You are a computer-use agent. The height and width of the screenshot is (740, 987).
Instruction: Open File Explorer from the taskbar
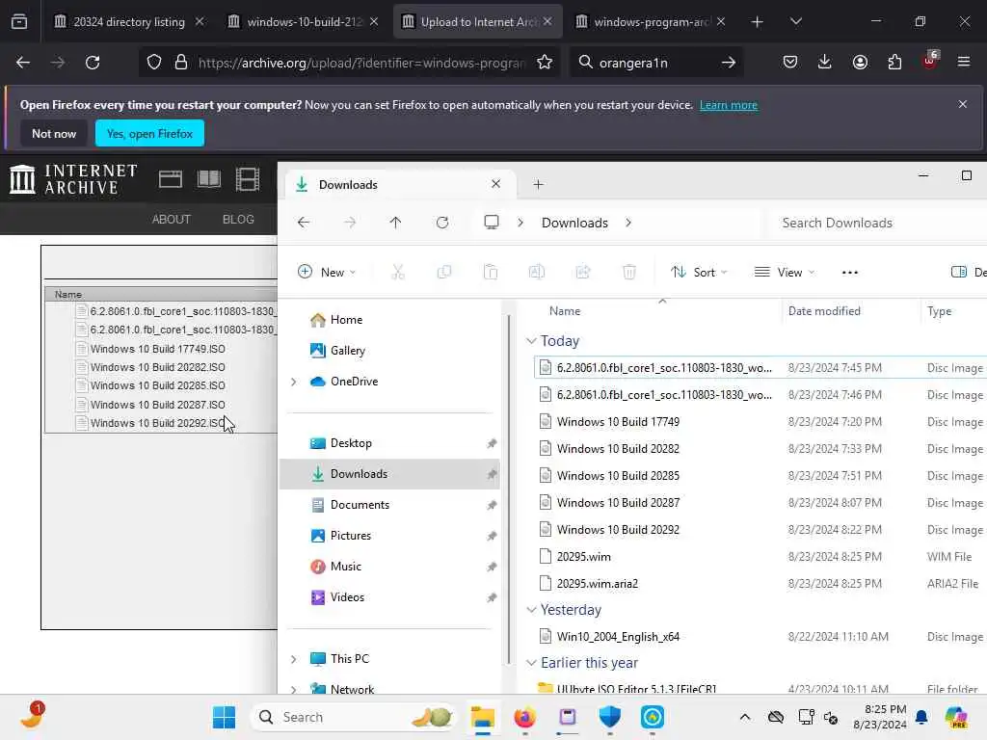pos(483,717)
